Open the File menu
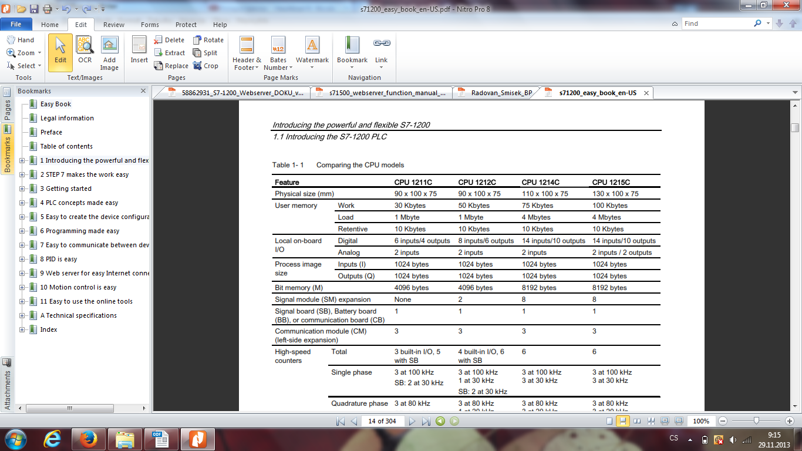Image resolution: width=802 pixels, height=451 pixels. [x=16, y=24]
